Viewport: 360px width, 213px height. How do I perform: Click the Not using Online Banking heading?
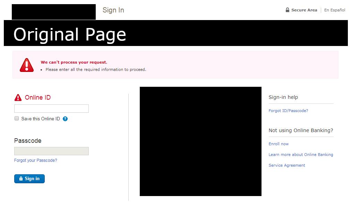pyautogui.click(x=301, y=130)
